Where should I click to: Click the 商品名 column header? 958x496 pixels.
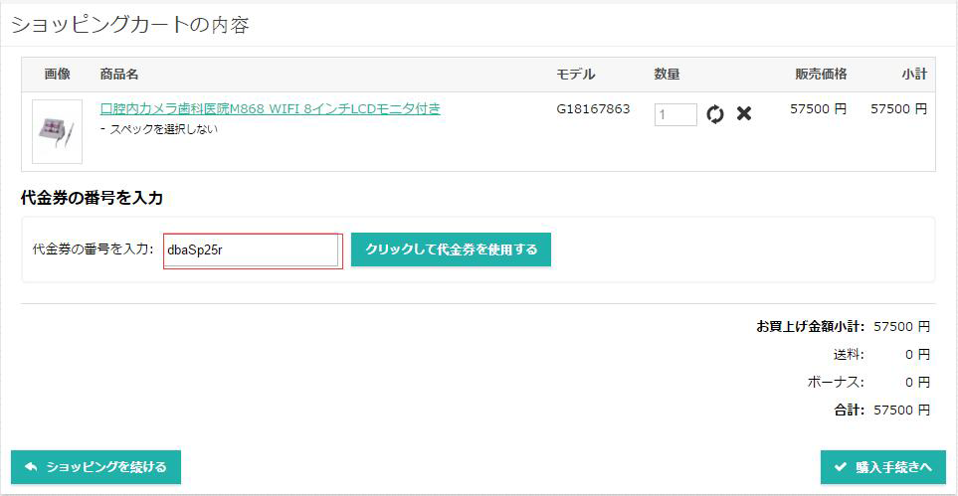[119, 75]
